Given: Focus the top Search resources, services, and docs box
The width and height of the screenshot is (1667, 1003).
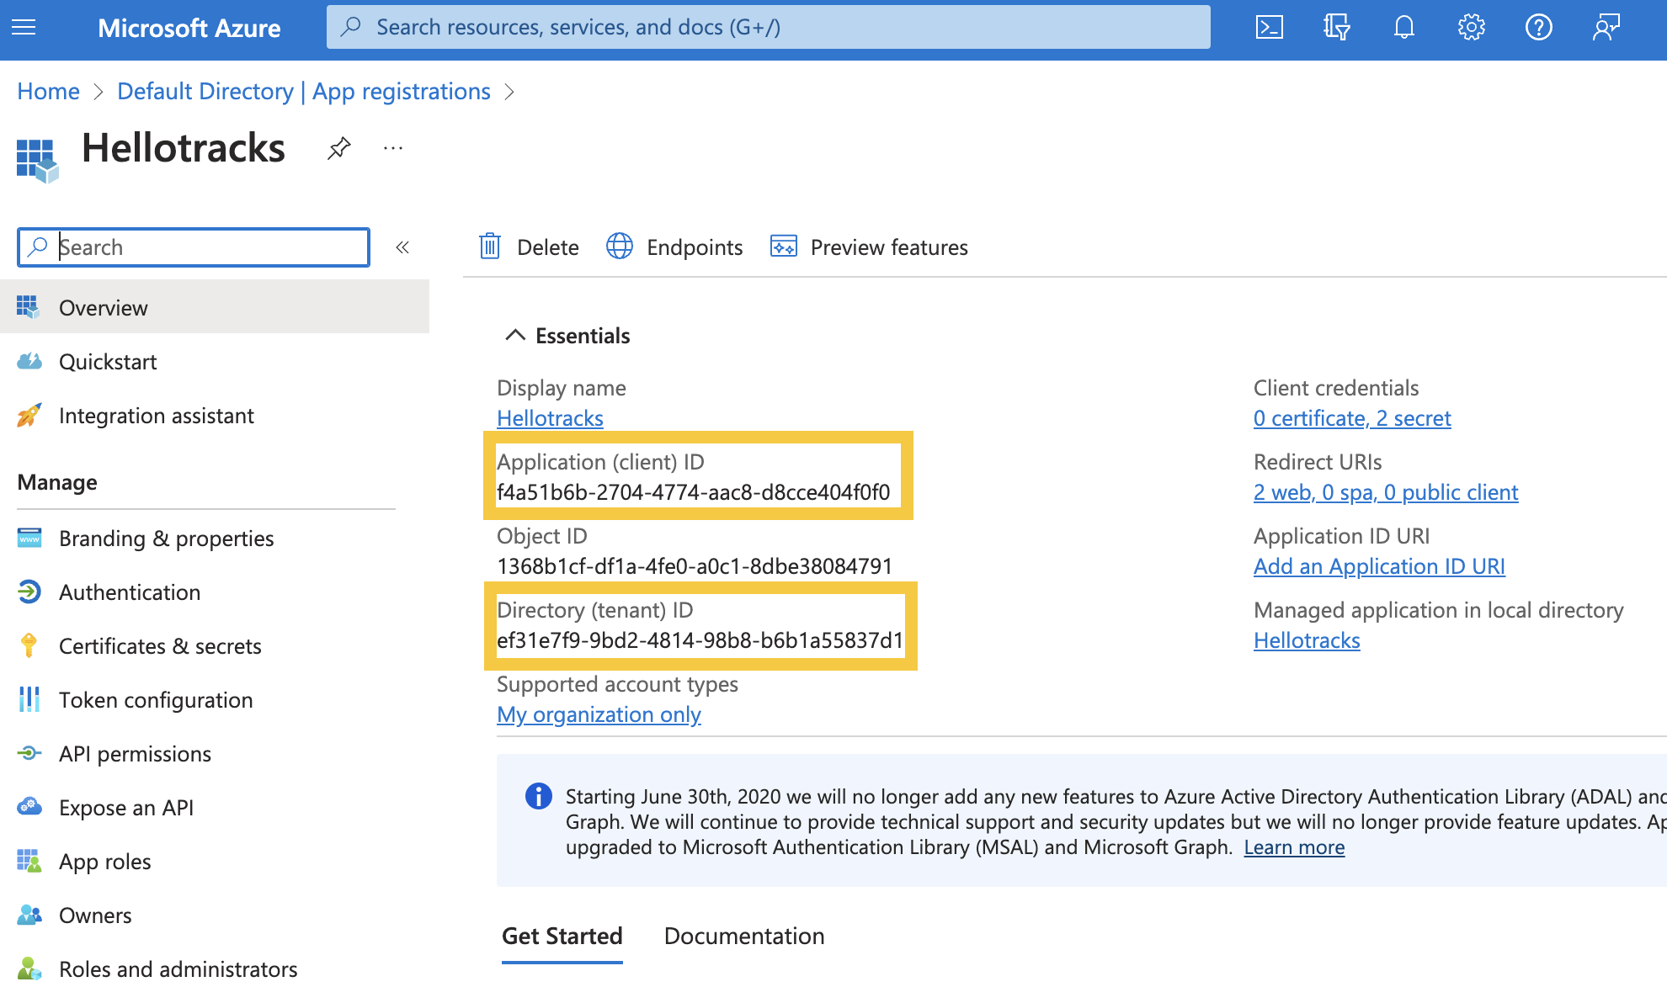Looking at the screenshot, I should [769, 27].
